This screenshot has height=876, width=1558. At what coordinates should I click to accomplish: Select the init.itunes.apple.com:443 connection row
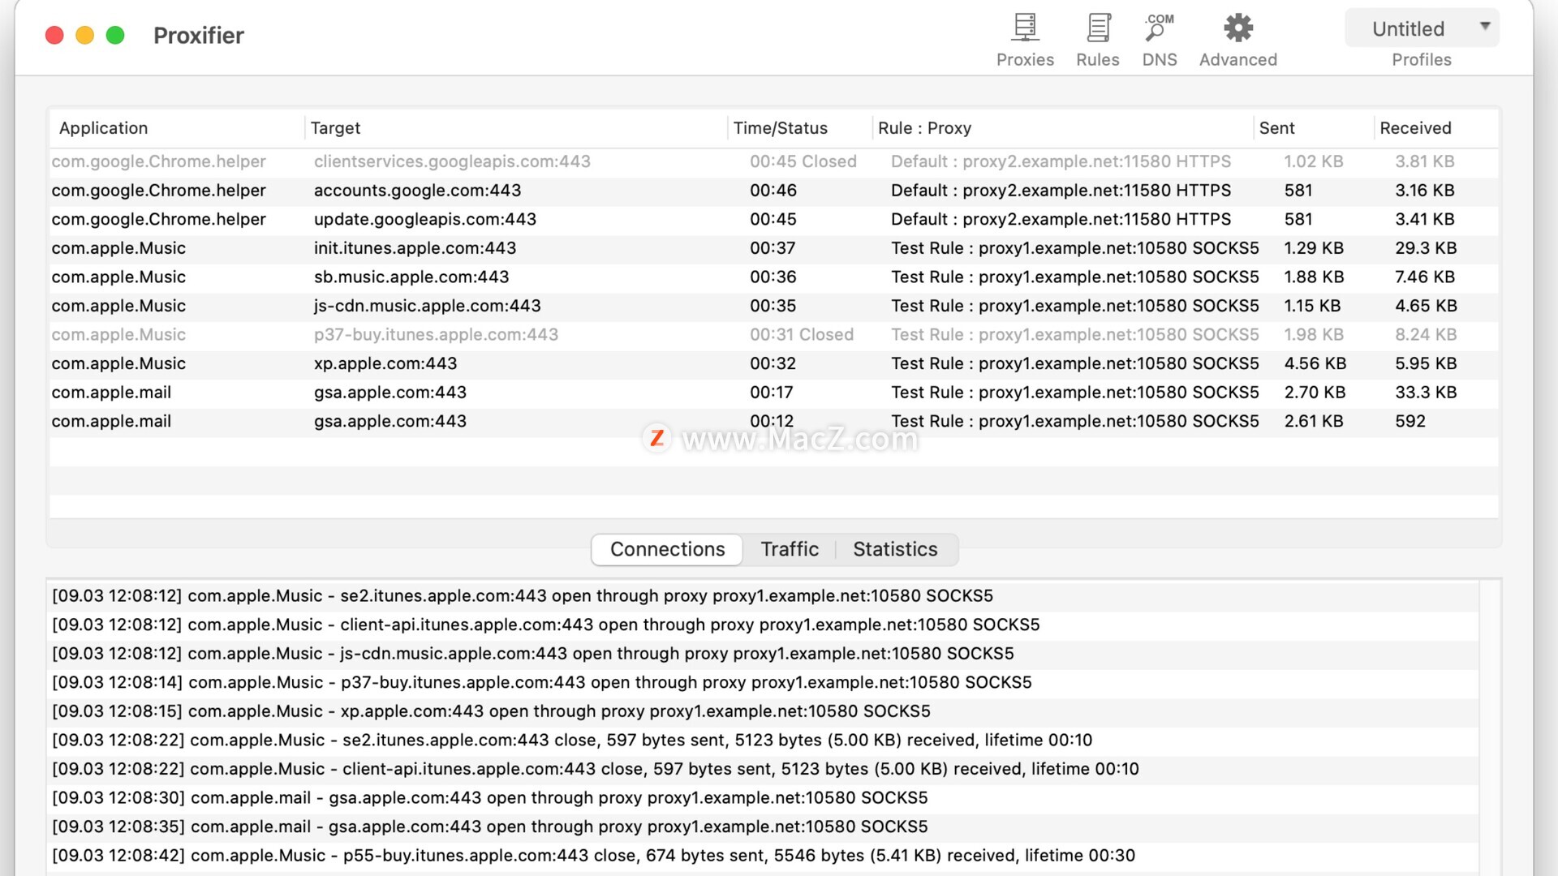click(773, 248)
